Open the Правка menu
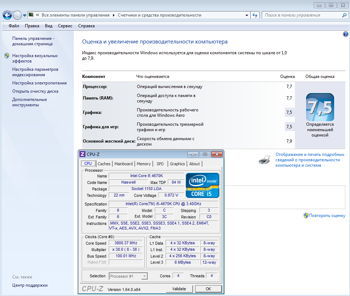The width and height of the screenshot is (350, 296). tap(32, 26)
